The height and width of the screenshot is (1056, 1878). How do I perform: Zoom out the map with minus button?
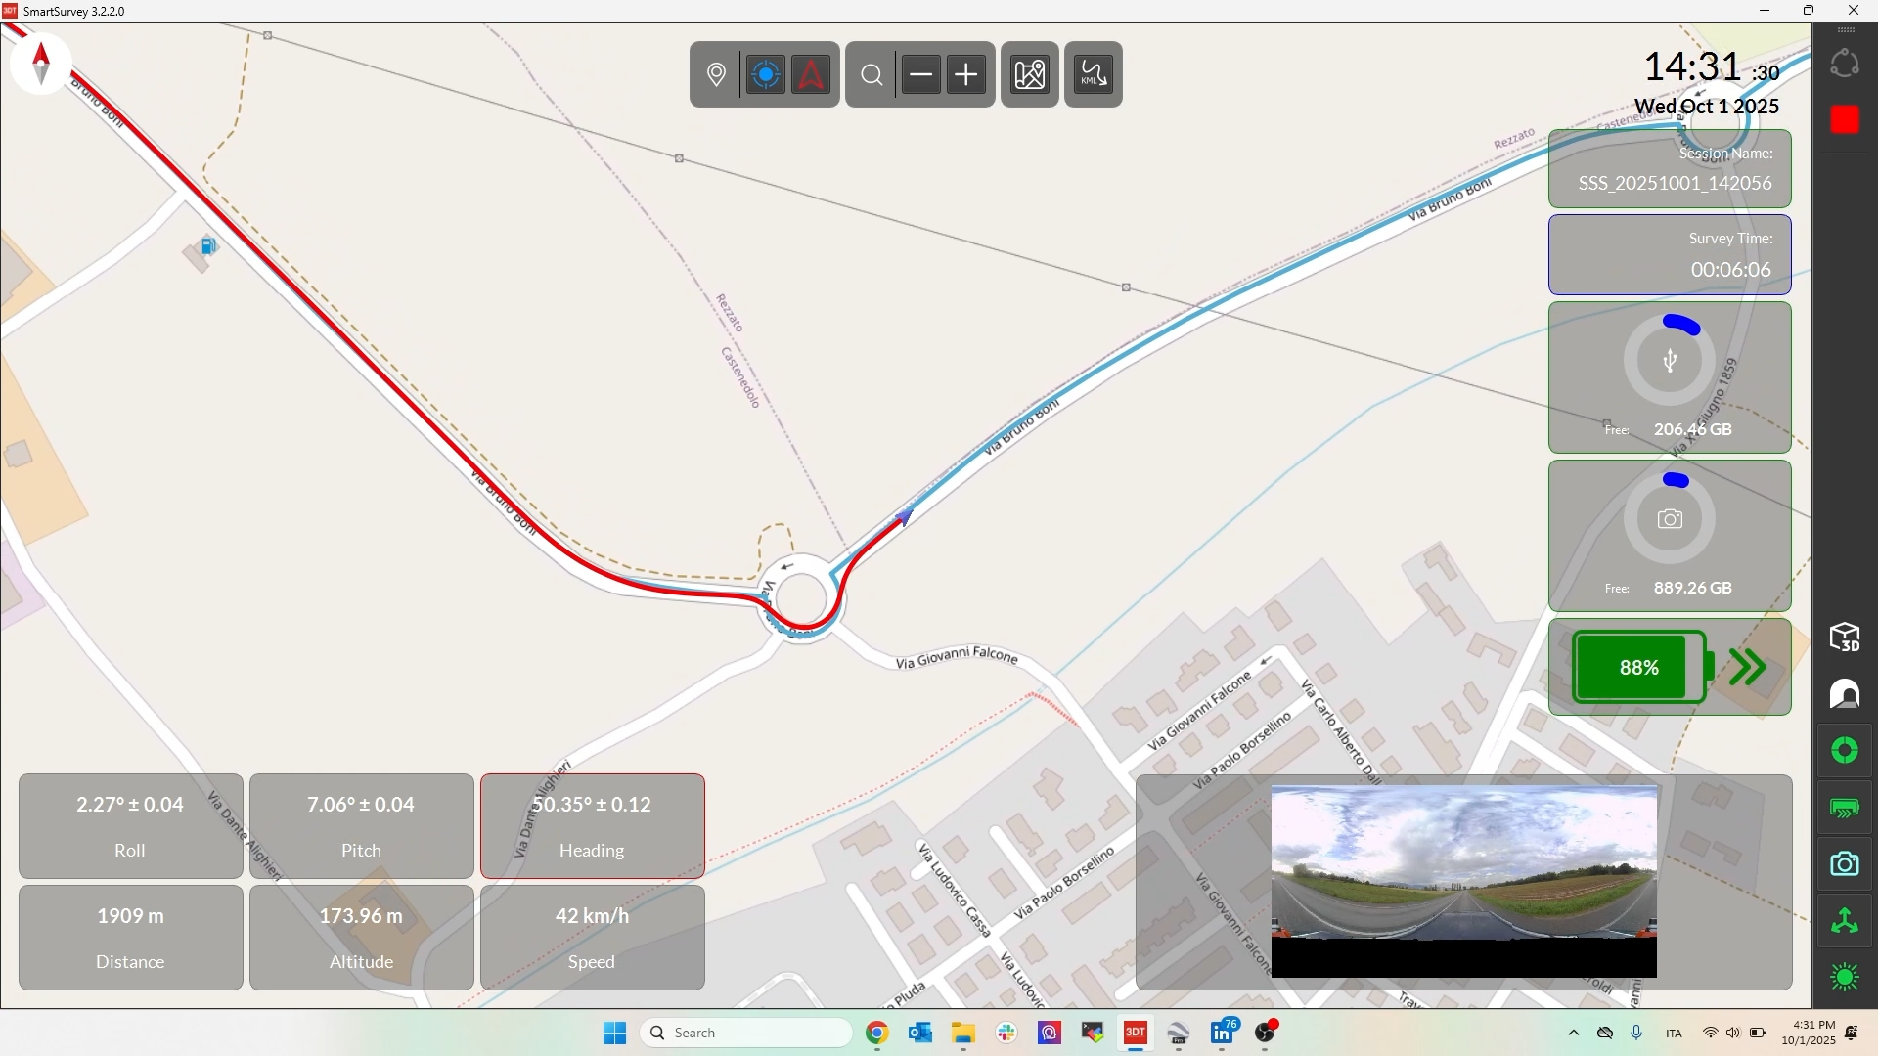(x=921, y=75)
